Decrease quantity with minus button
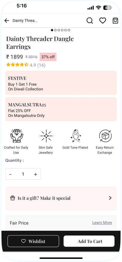 (10, 174)
